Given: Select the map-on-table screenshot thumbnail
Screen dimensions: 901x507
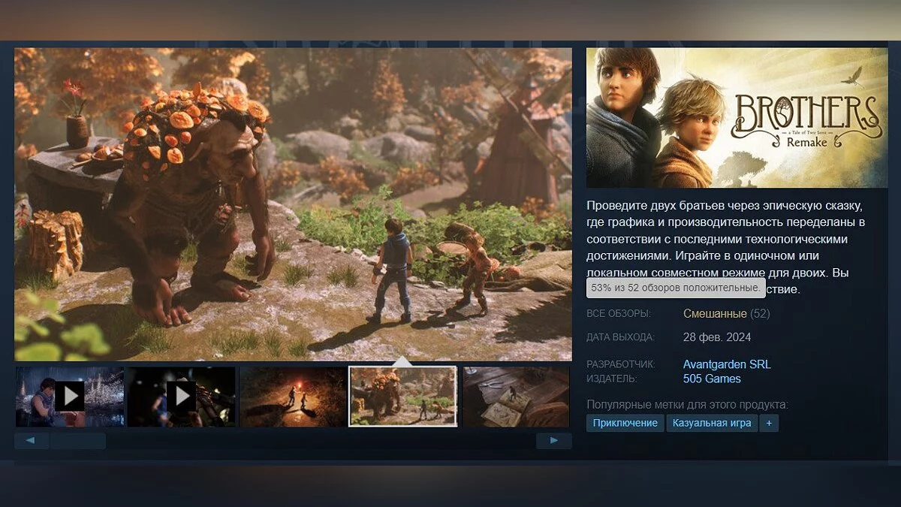Looking at the screenshot, I should 515,397.
